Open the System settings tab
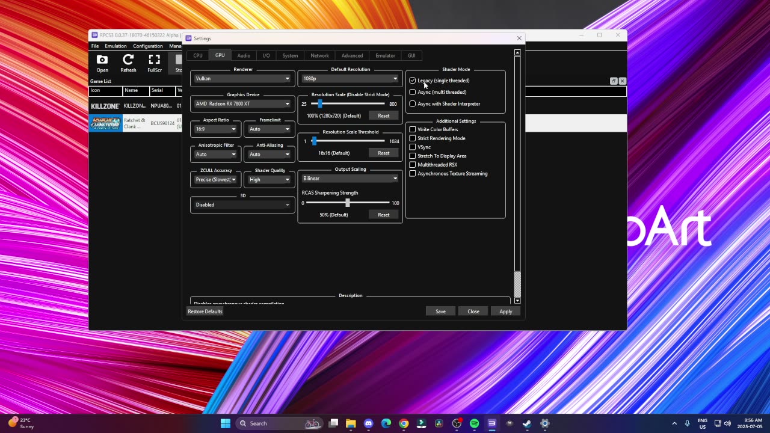The height and width of the screenshot is (433, 770). click(x=290, y=56)
